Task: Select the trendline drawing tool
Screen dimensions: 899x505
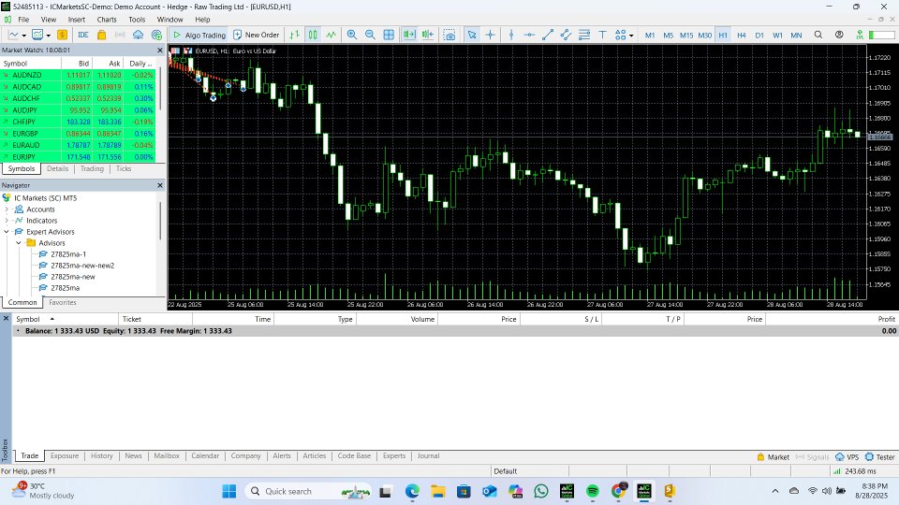Action: tap(548, 35)
